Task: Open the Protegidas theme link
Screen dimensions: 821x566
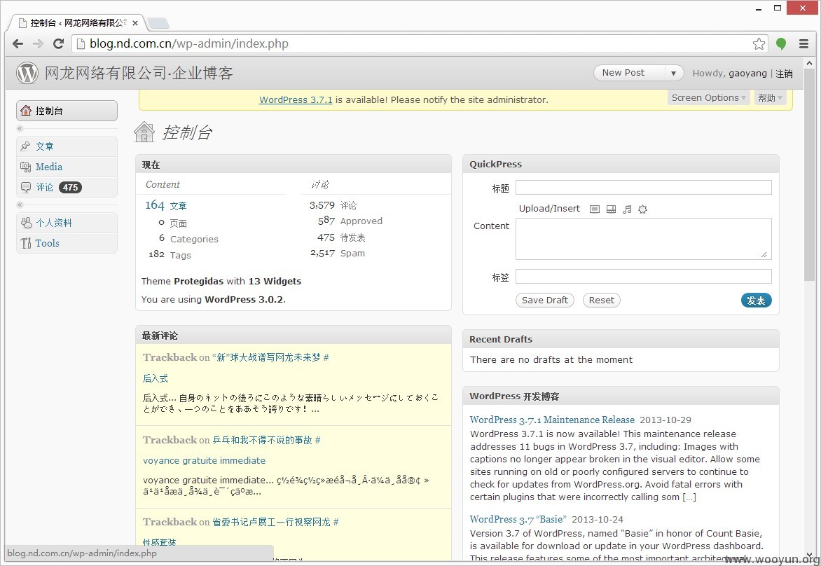Action: pyautogui.click(x=198, y=281)
